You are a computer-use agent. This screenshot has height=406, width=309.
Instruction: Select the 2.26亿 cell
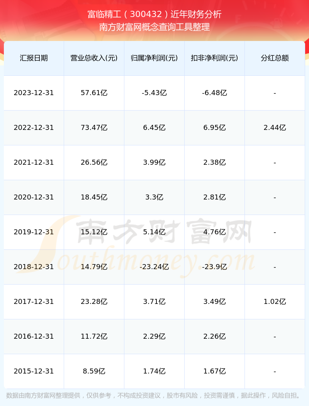point(215,337)
